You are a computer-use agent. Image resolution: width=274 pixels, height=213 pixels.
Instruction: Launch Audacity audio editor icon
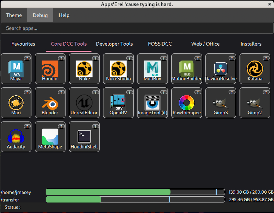pos(16,136)
